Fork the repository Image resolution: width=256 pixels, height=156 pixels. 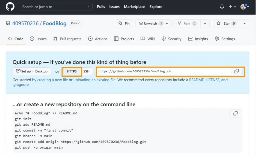point(187,23)
